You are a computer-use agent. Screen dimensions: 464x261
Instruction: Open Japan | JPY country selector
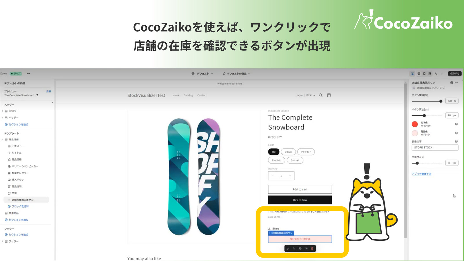point(305,95)
